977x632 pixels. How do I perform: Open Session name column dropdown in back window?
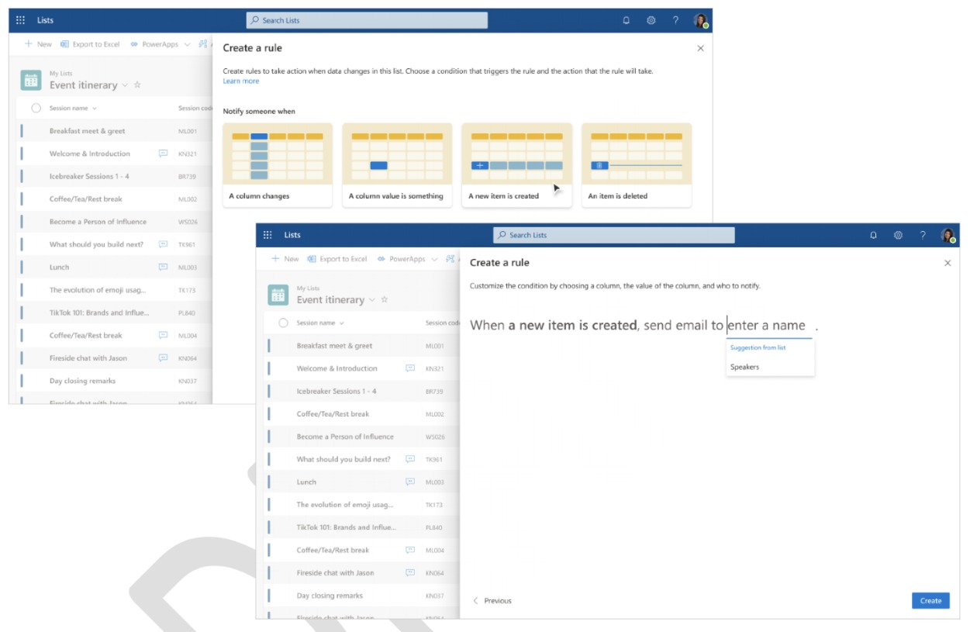point(95,109)
